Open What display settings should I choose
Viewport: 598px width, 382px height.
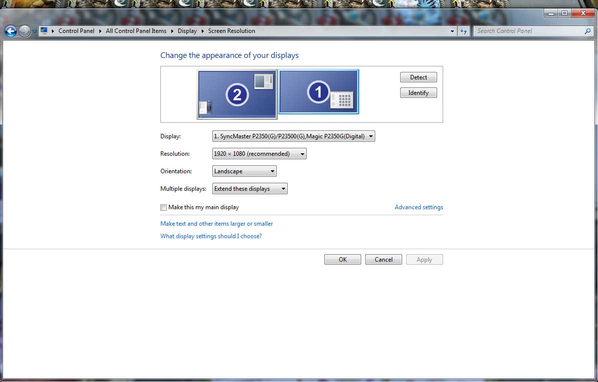pyautogui.click(x=211, y=236)
